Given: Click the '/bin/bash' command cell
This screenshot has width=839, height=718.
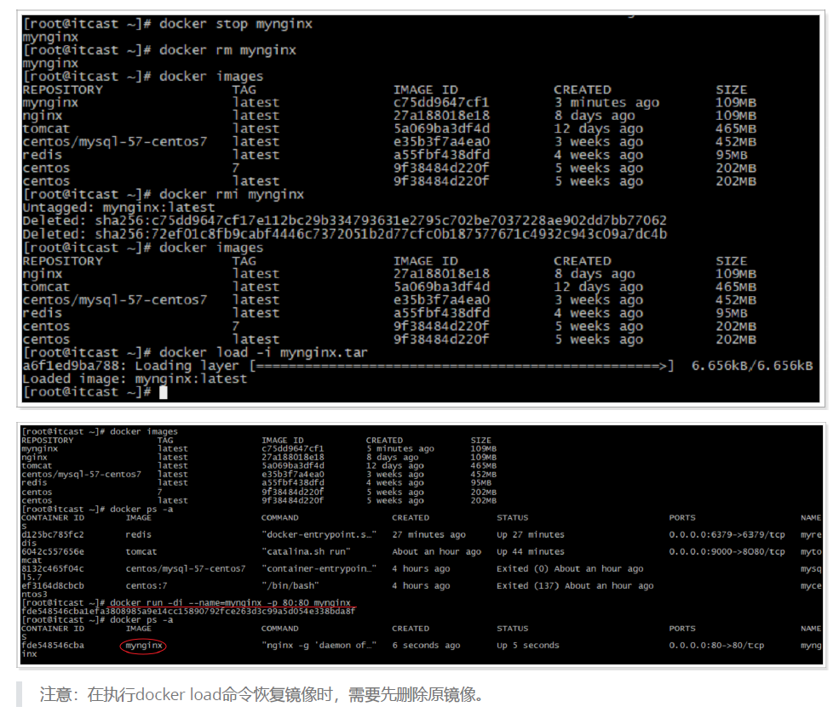Looking at the screenshot, I should [290, 586].
